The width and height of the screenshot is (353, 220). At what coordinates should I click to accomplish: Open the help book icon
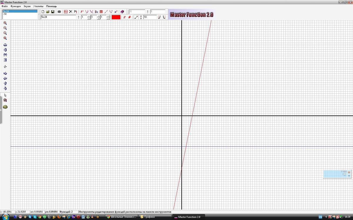(x=122, y=12)
